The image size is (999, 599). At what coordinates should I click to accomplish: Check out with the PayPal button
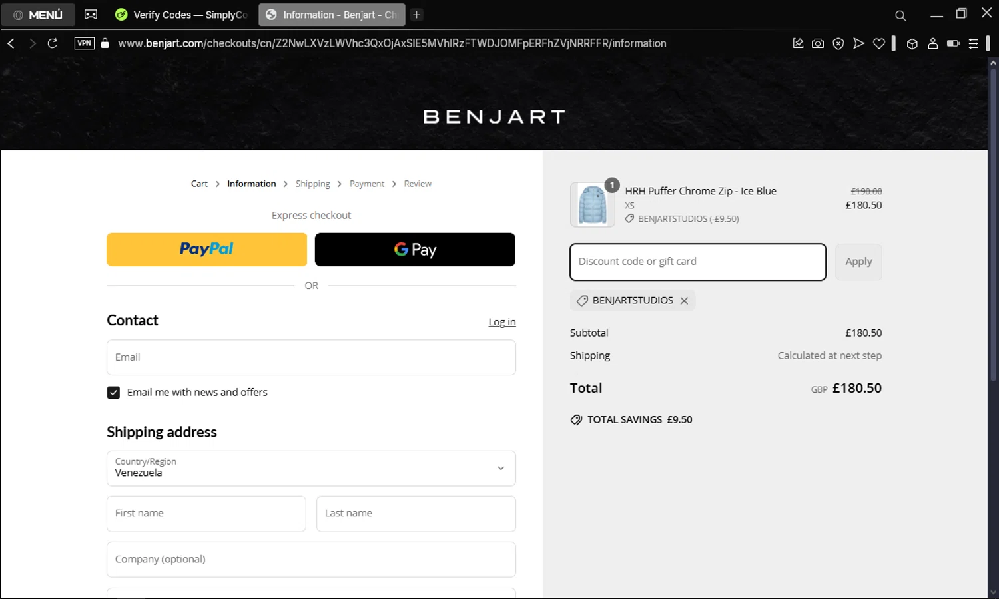pos(206,250)
